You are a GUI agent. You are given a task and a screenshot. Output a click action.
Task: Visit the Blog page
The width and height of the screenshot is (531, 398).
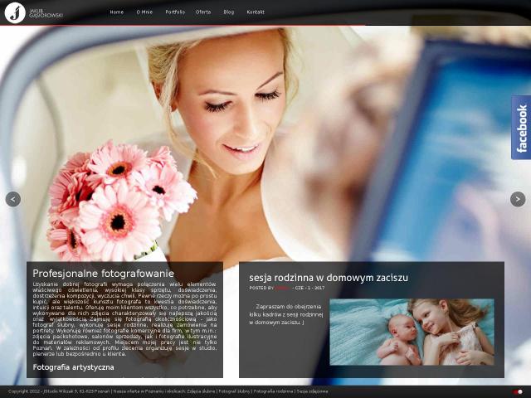click(x=229, y=12)
